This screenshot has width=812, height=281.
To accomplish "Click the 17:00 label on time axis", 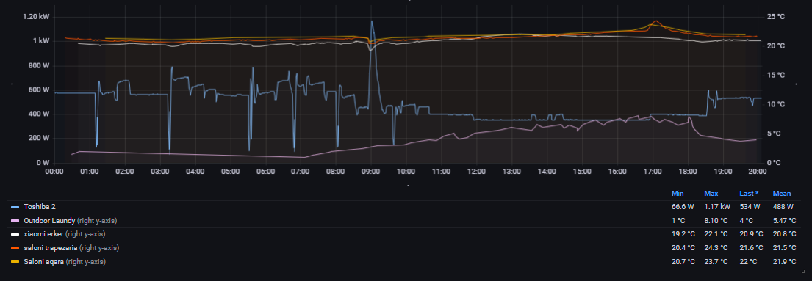I will click(x=653, y=171).
